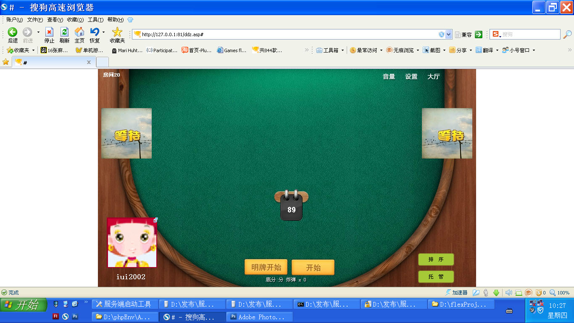Open the 文件 menu
Viewport: 574px width, 323px height.
(x=35, y=20)
